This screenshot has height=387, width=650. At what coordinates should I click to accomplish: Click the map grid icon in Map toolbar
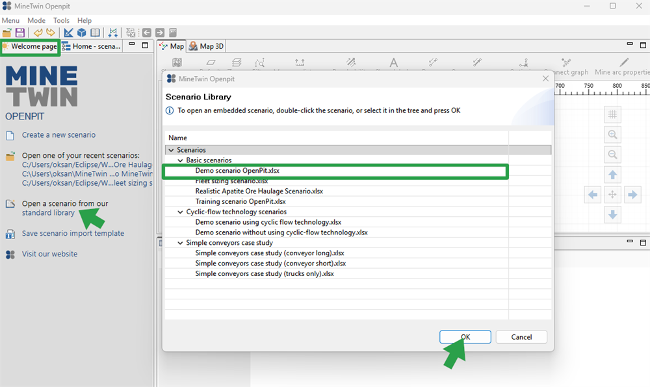[177, 62]
